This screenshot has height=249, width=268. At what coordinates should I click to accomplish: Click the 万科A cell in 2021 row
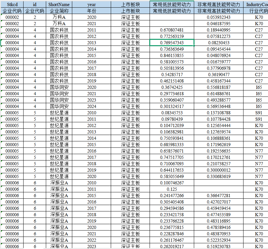[x=59, y=24]
